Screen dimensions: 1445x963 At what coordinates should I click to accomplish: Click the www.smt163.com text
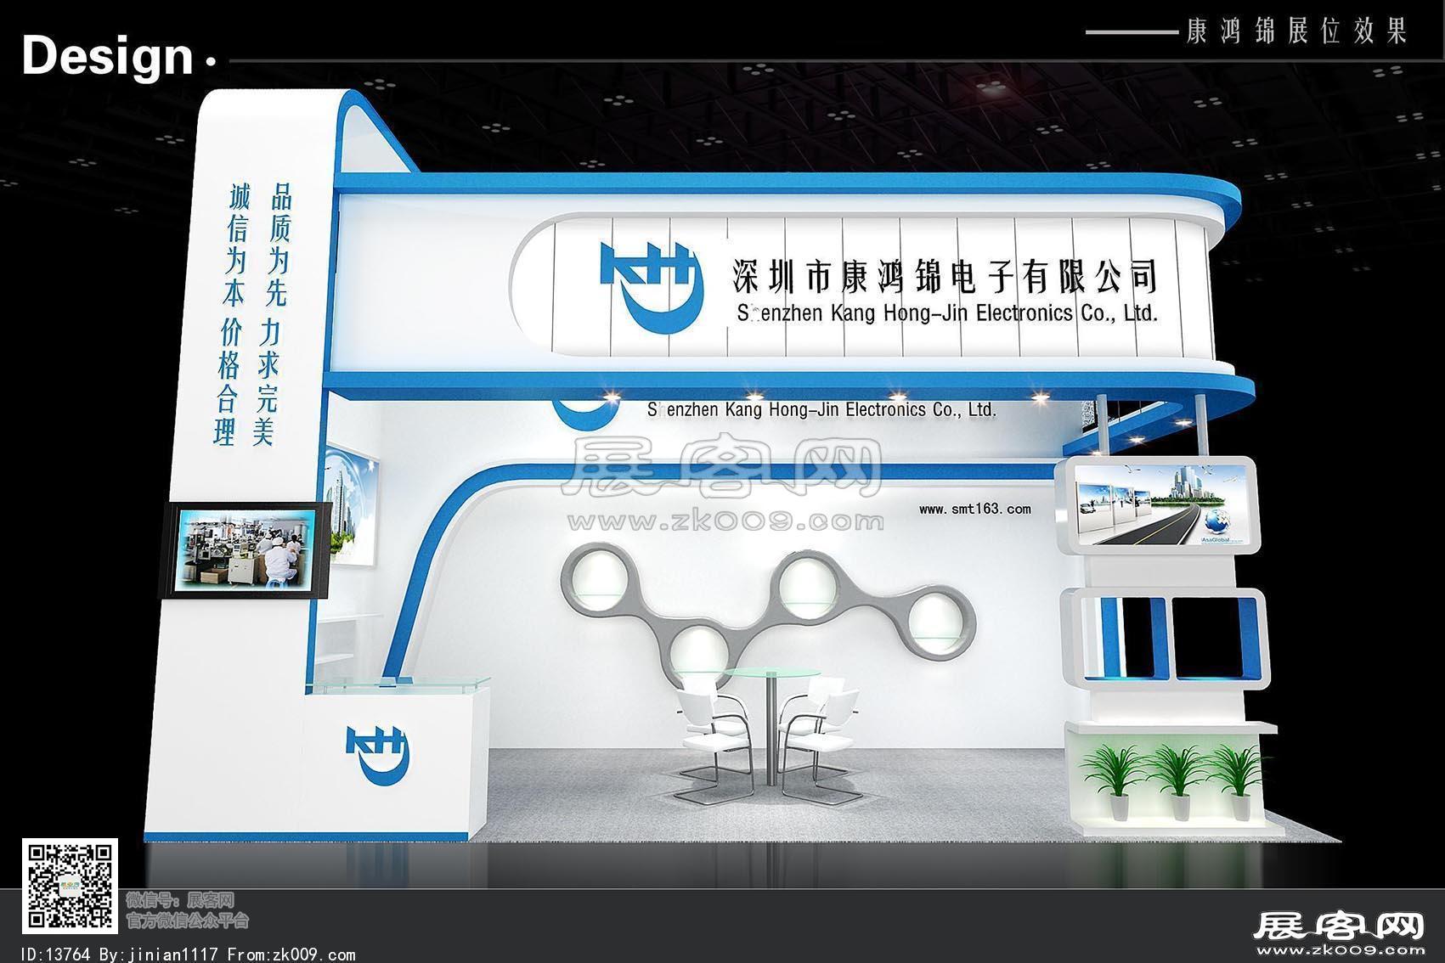(975, 509)
